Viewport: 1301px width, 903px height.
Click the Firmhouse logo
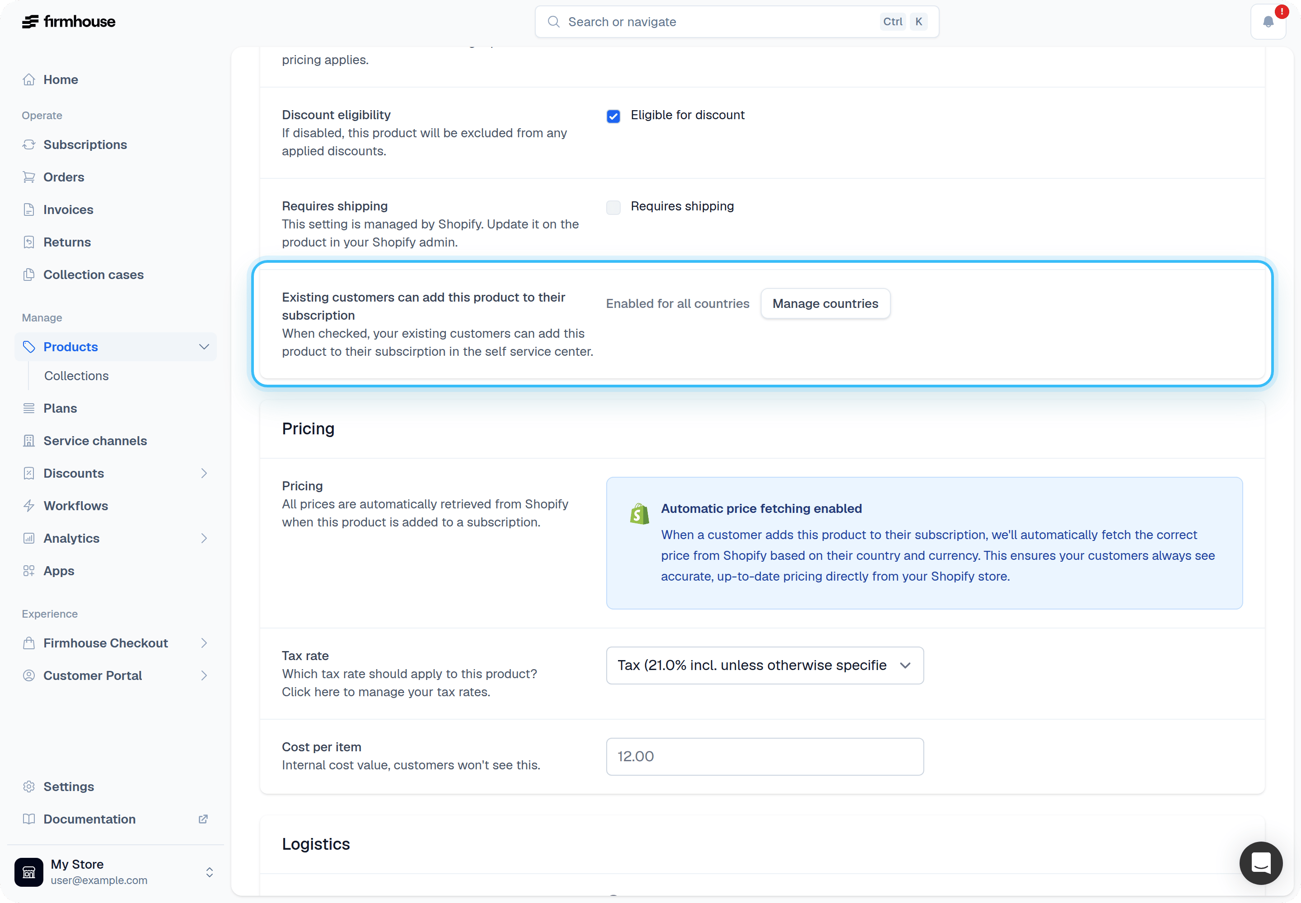click(x=69, y=22)
